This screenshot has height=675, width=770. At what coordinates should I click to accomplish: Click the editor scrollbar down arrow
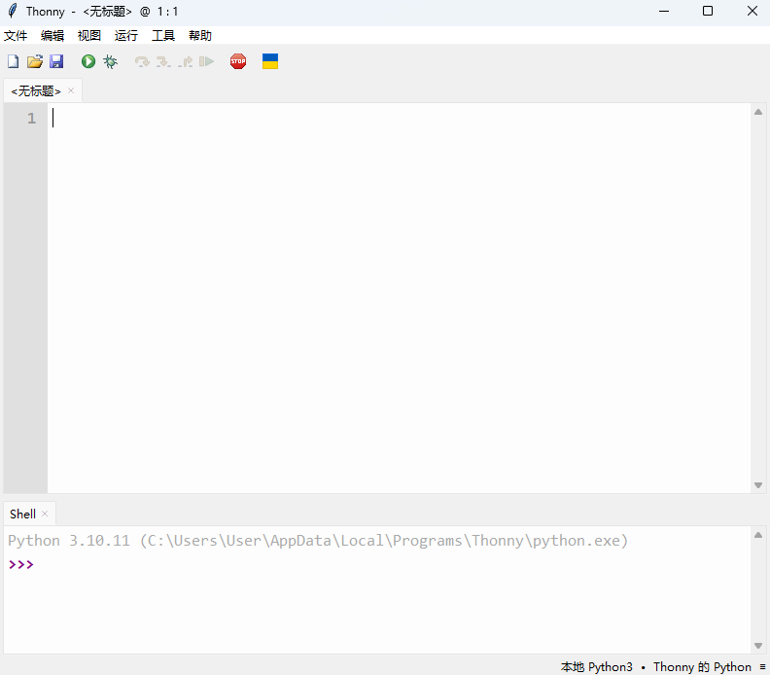[758, 485]
